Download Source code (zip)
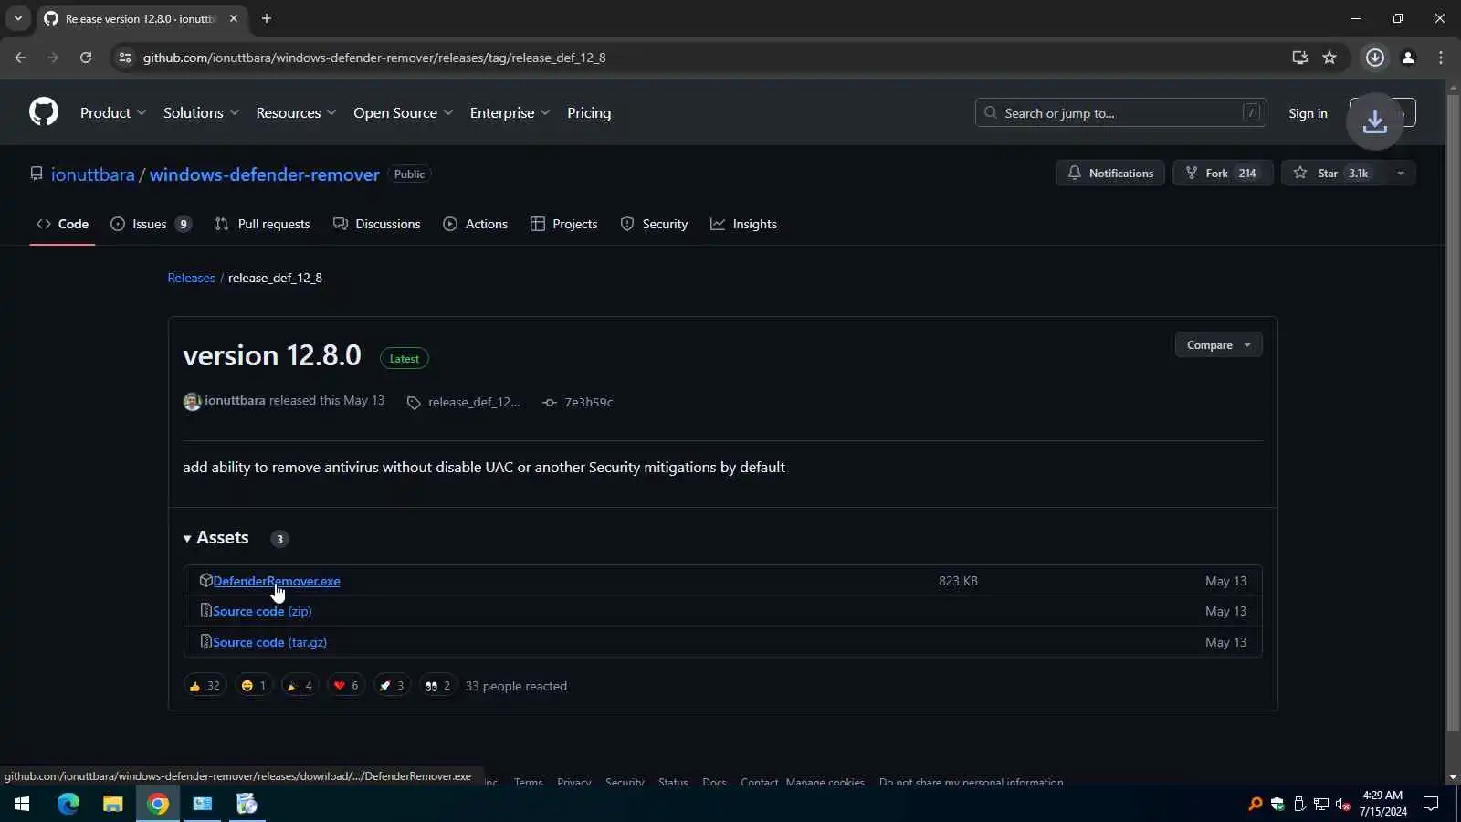Screen dimensions: 1461x822 coord(262,611)
